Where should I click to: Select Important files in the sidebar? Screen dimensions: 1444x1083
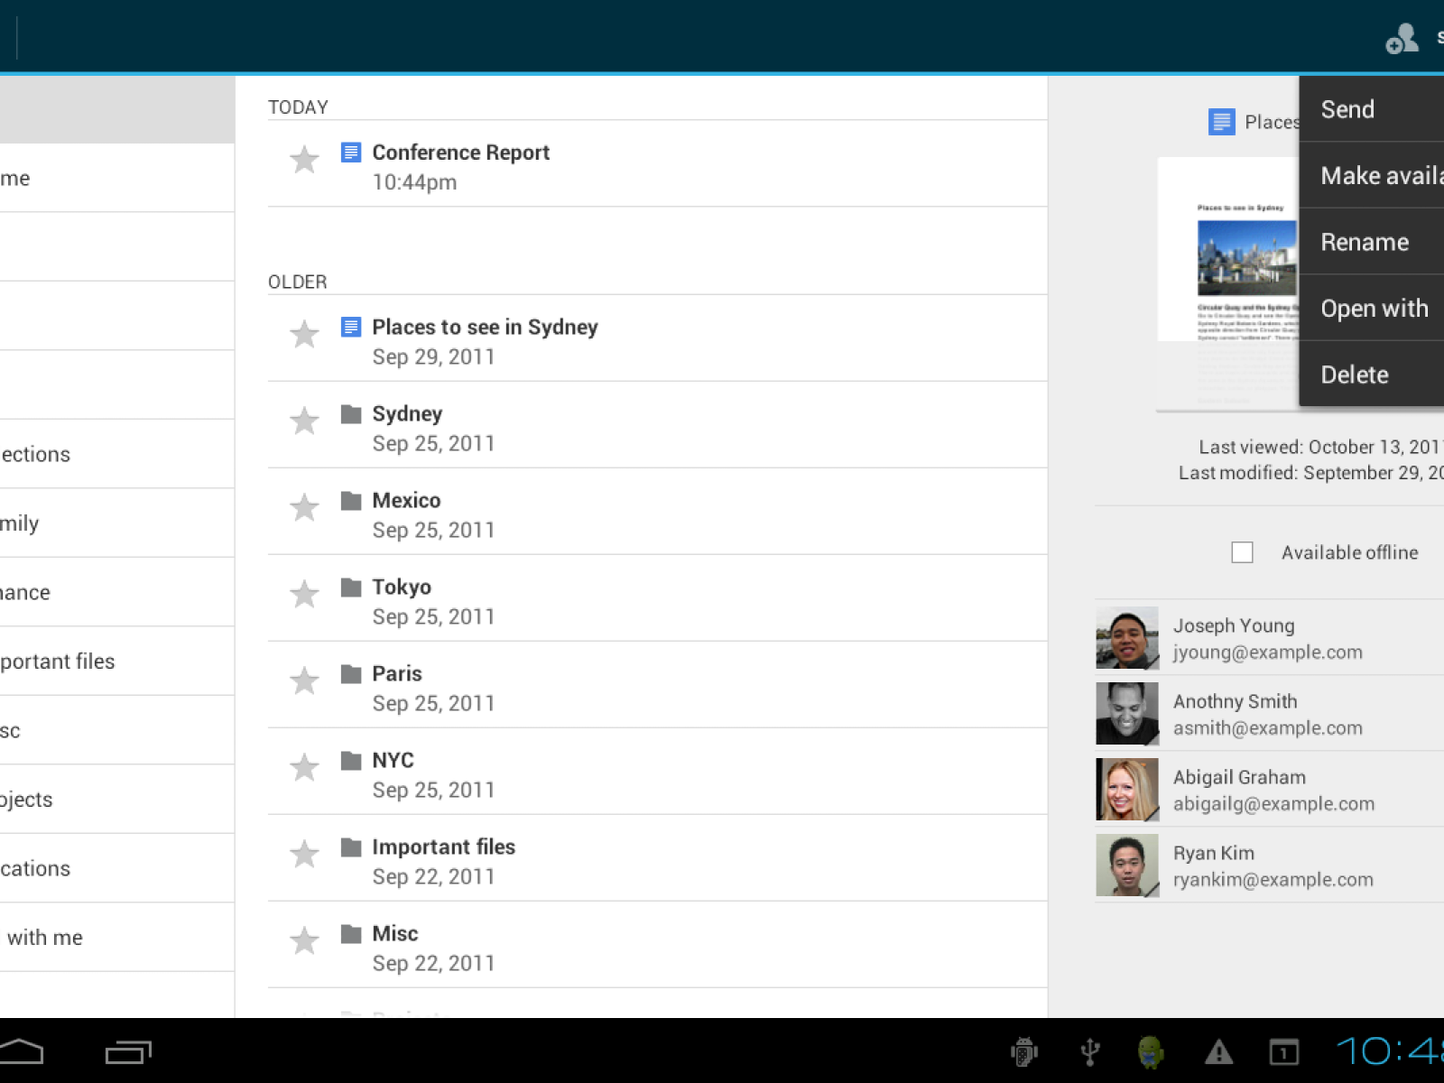tap(58, 662)
